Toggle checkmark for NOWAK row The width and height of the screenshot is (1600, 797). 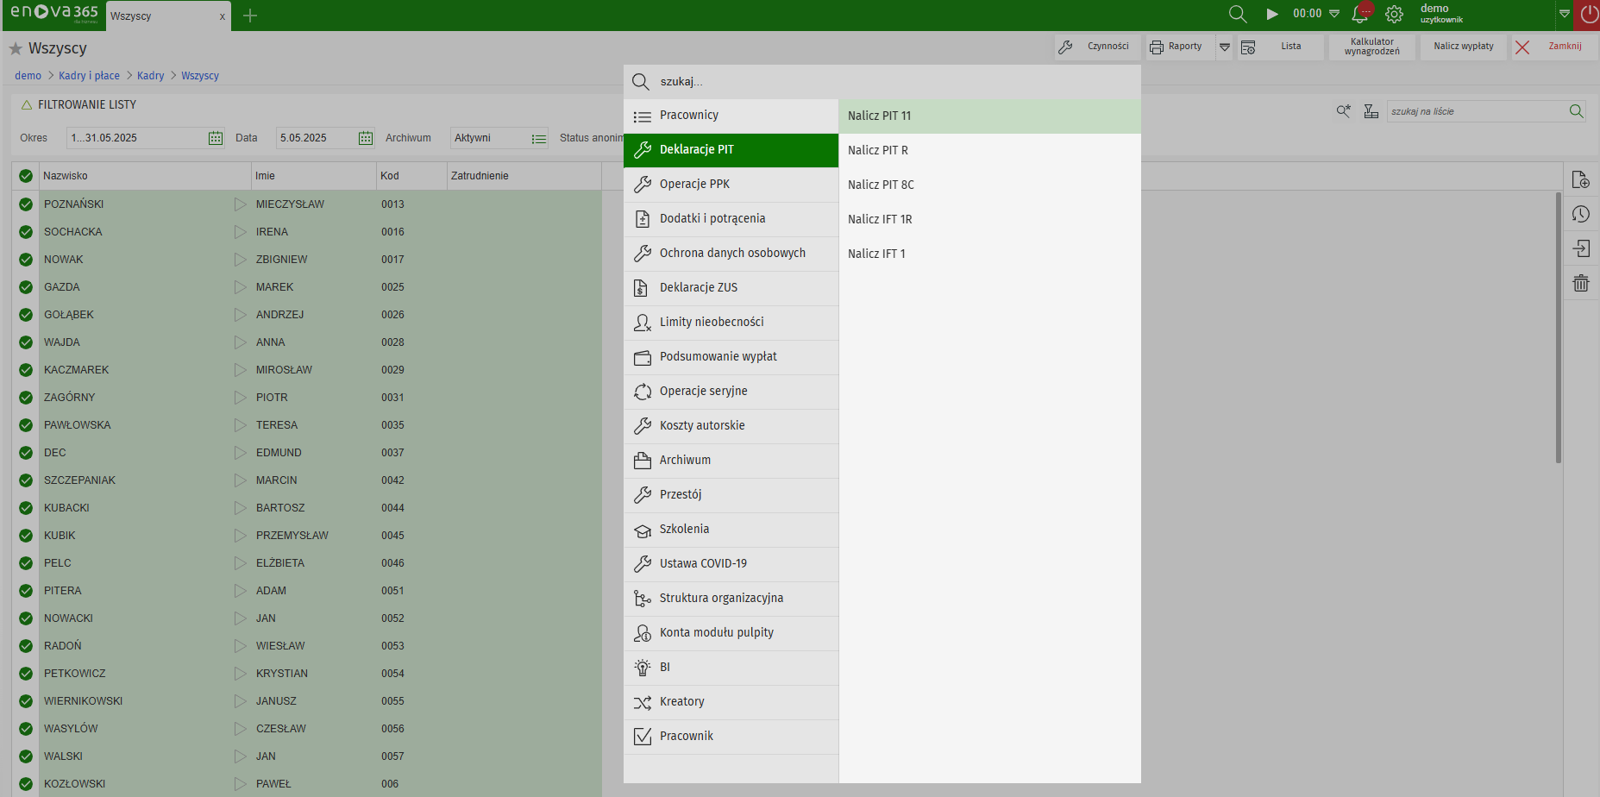pyautogui.click(x=26, y=260)
